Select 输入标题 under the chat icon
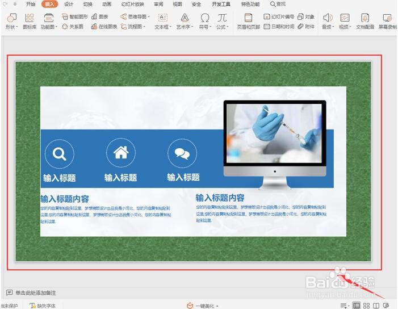The height and width of the screenshot is (309, 398). 183,177
